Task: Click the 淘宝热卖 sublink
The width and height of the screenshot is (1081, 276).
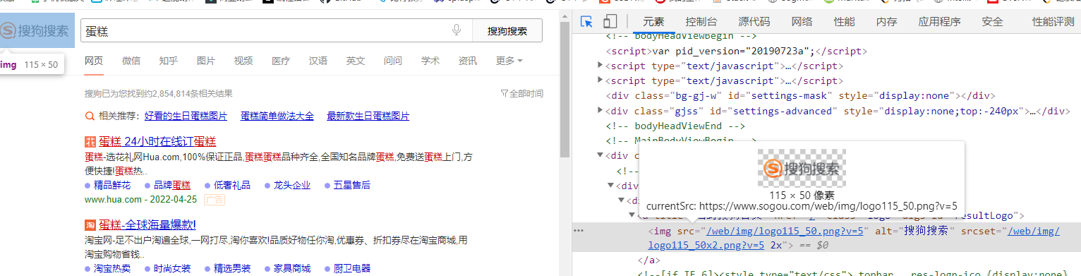Action: coord(112,268)
